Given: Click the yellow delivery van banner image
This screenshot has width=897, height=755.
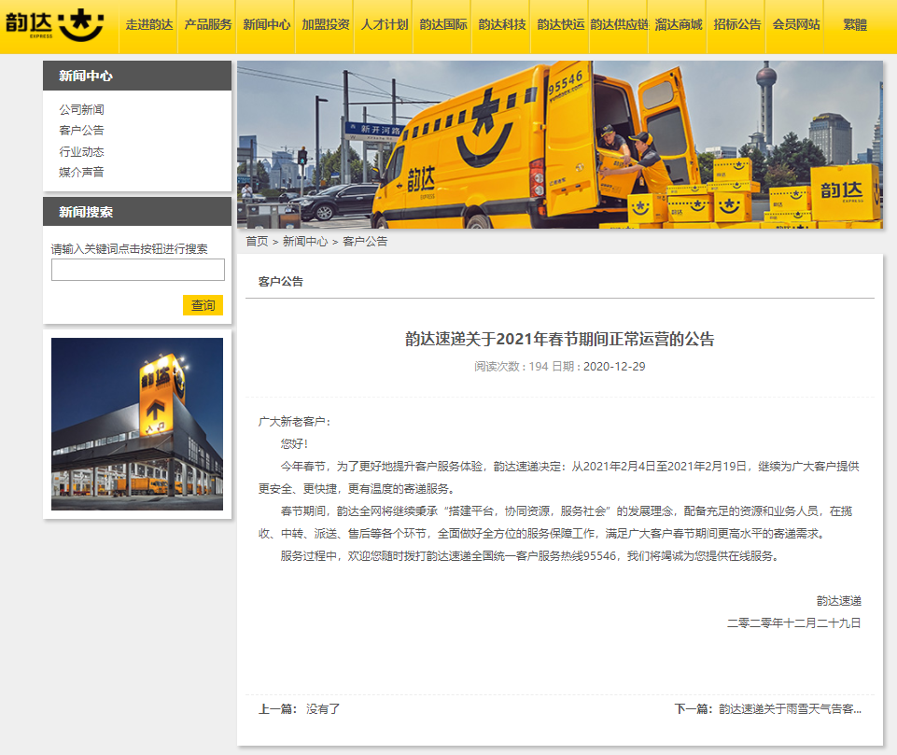Looking at the screenshot, I should click(x=560, y=145).
